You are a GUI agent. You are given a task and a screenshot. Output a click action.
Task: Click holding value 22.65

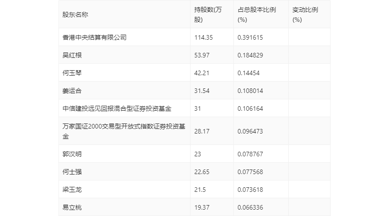[202, 172]
